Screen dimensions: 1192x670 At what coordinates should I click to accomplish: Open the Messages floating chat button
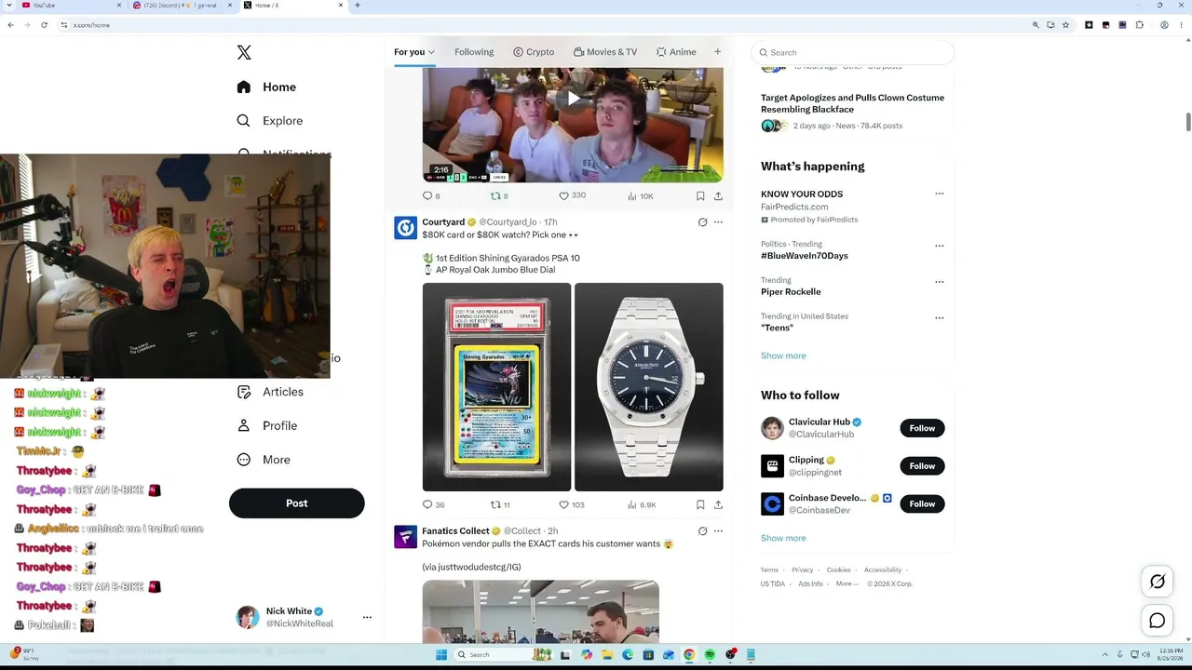pyautogui.click(x=1158, y=621)
